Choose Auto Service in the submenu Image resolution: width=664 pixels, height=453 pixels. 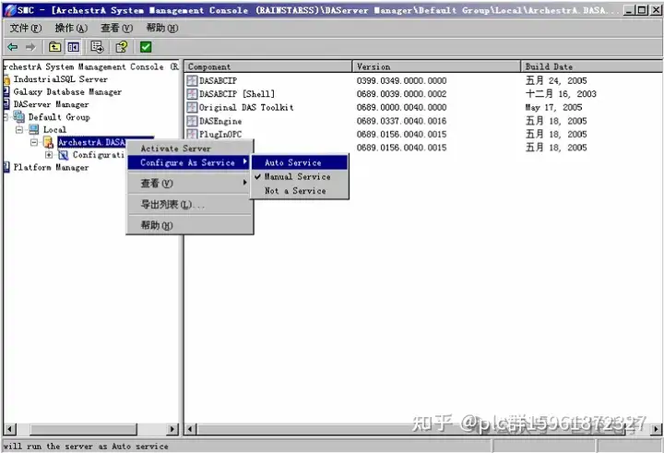pyautogui.click(x=300, y=162)
